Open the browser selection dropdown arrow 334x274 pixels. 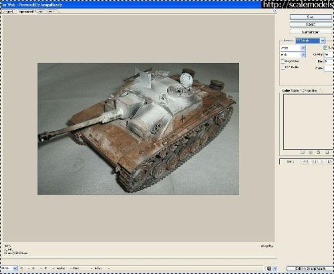275,269
